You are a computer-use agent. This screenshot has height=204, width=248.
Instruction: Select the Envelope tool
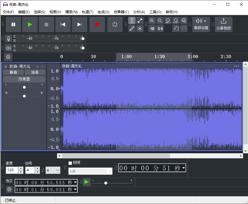(x=140, y=21)
